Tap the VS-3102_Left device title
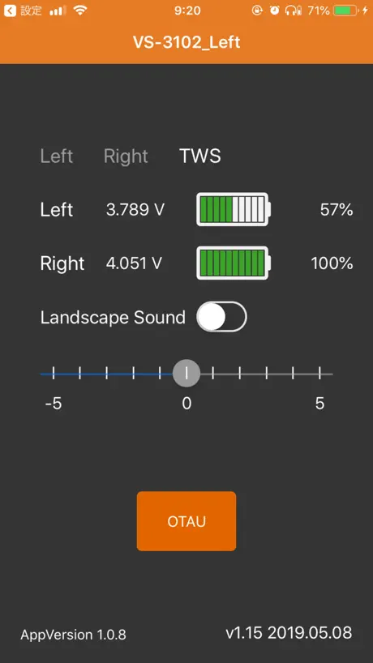Image resolution: width=373 pixels, height=663 pixels. tap(186, 42)
